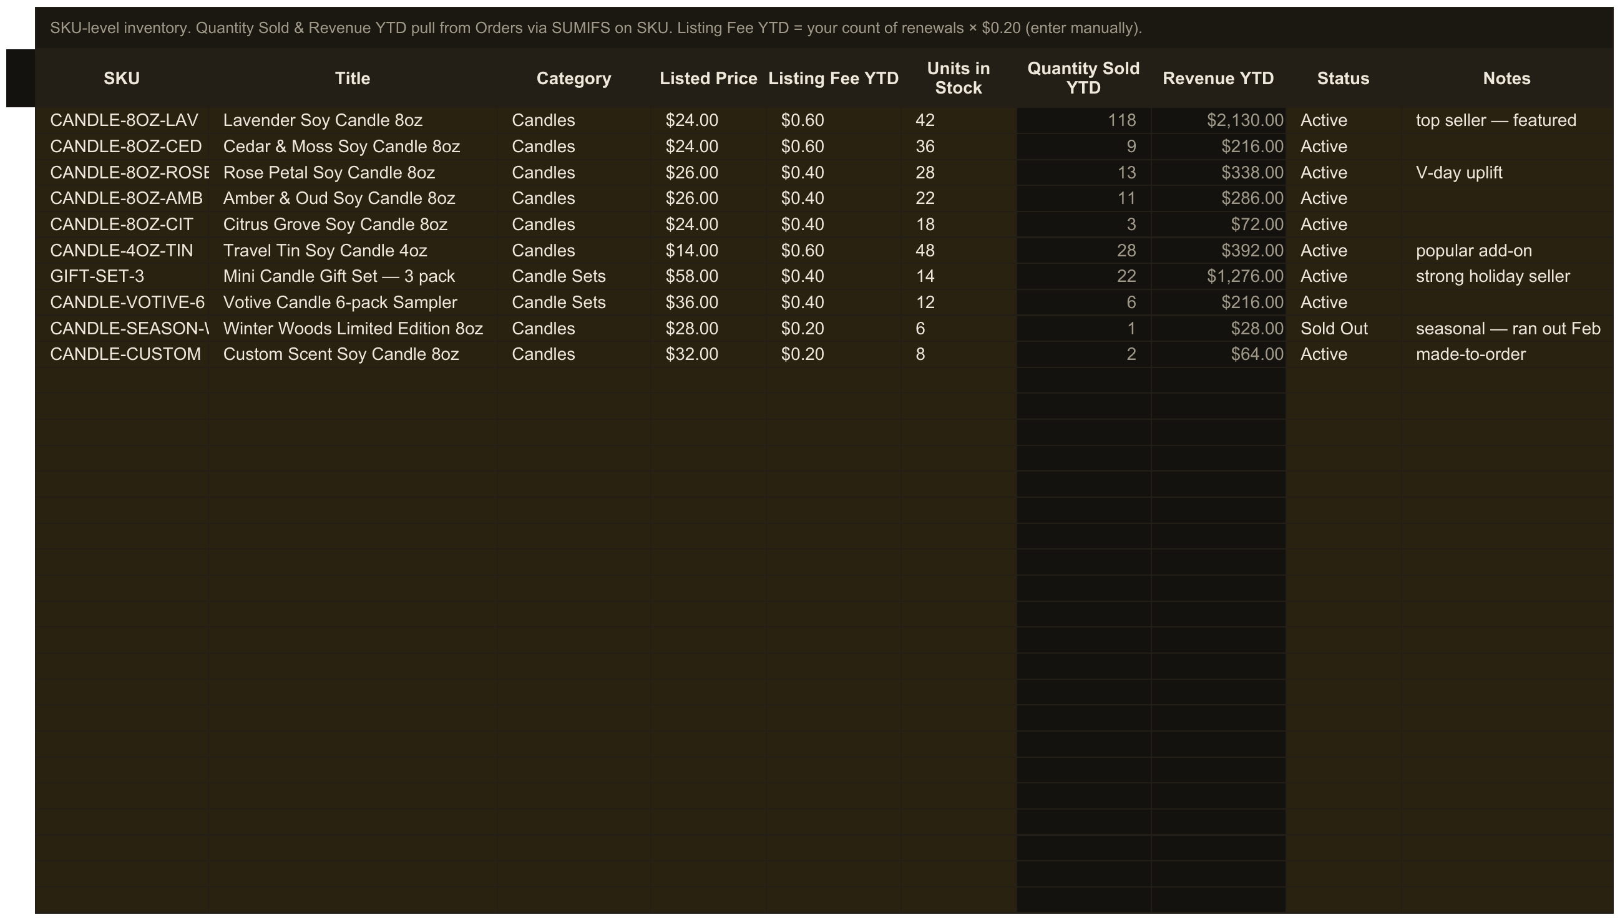The width and height of the screenshot is (1620, 920).
Task: Select the Notes column header
Action: click(1507, 79)
